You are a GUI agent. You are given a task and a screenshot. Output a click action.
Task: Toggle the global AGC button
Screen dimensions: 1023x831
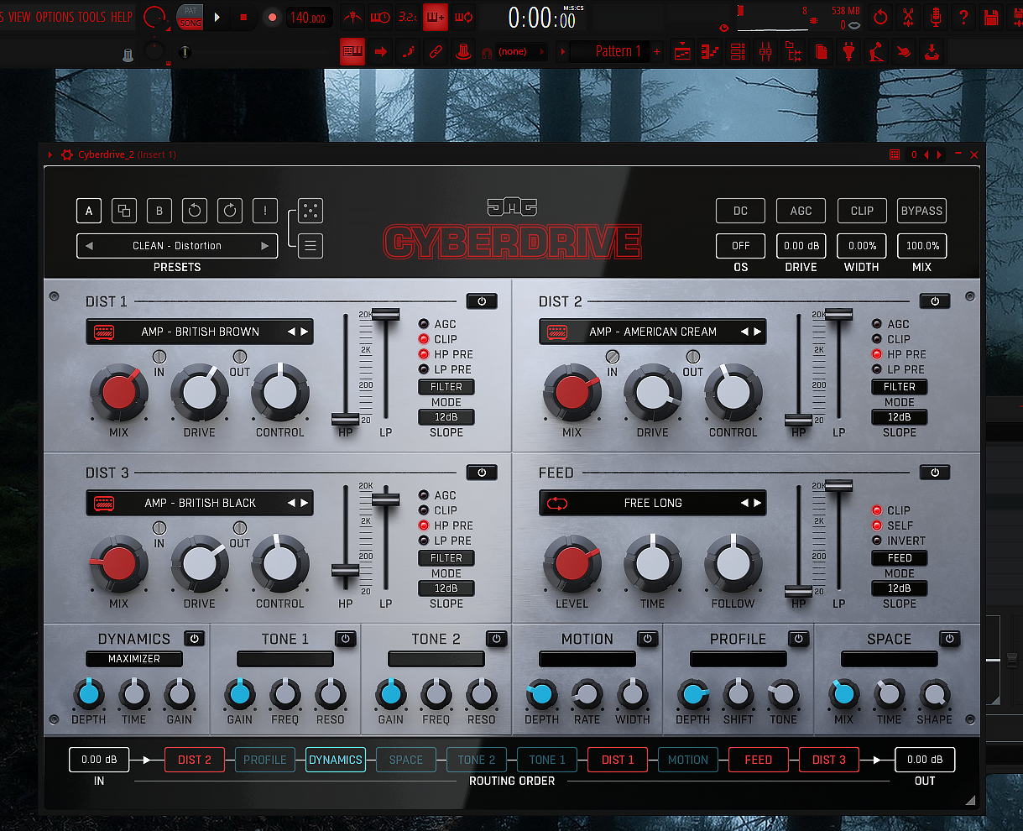pos(801,211)
